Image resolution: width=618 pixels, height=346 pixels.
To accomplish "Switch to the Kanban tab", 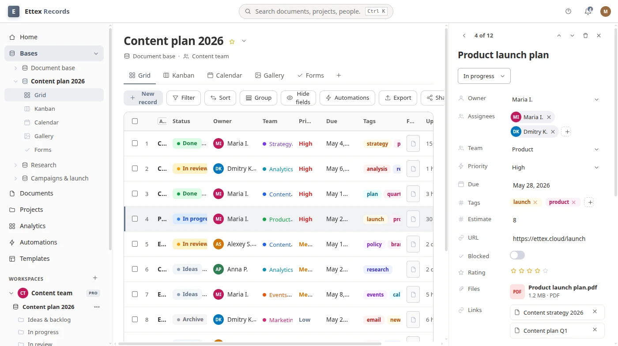I will coord(179,75).
